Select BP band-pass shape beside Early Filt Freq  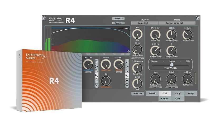pyautogui.click(x=97, y=80)
